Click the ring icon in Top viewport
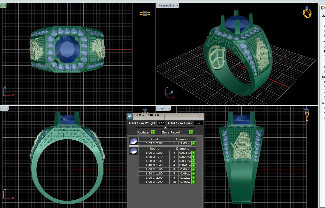 [145, 14]
